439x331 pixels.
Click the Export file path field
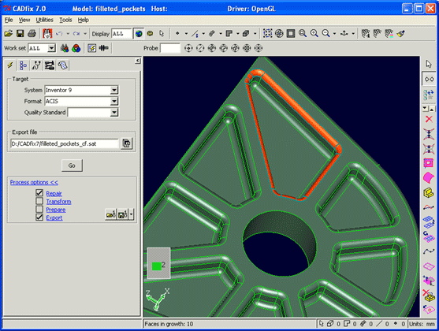click(65, 143)
